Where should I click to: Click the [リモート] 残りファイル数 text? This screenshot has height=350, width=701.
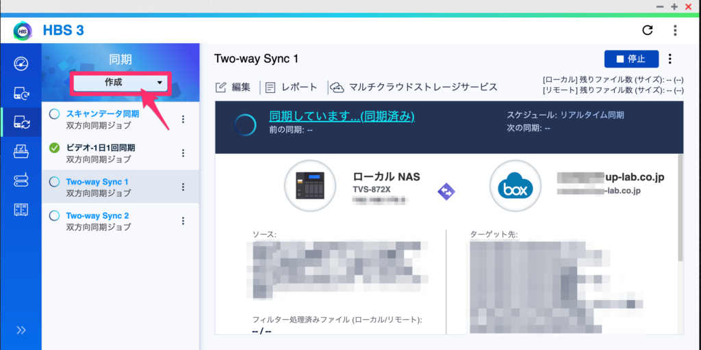tap(613, 90)
